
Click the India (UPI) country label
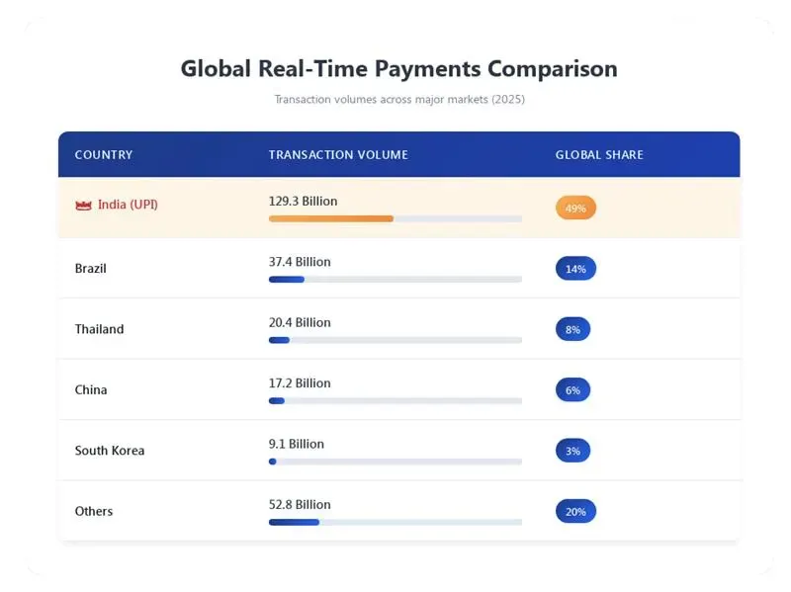point(128,206)
